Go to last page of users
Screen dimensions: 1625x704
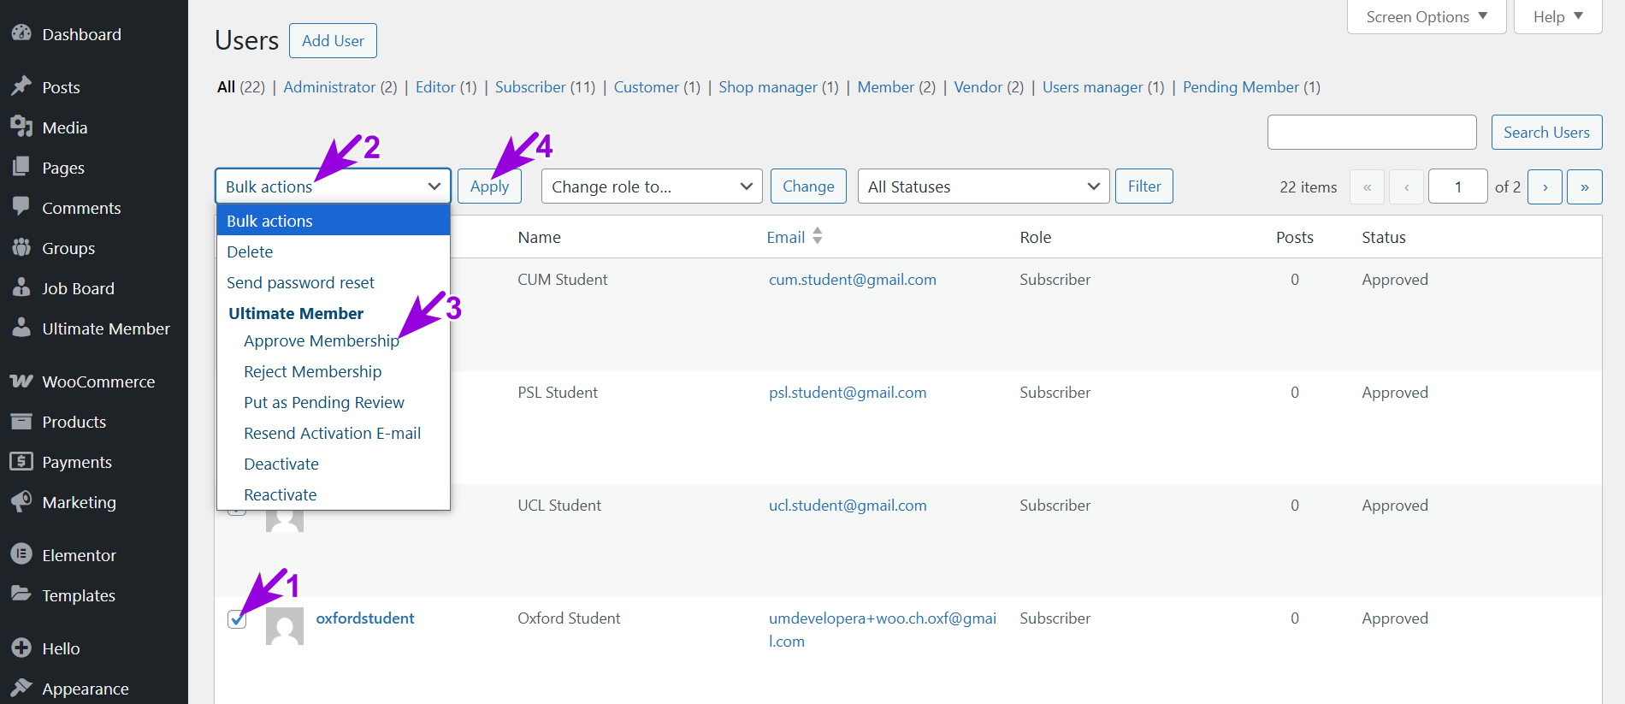tap(1584, 186)
